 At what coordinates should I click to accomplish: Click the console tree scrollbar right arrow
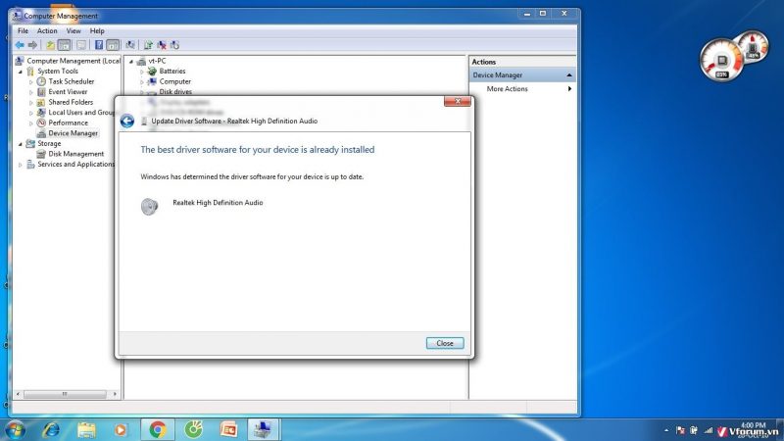(x=115, y=395)
